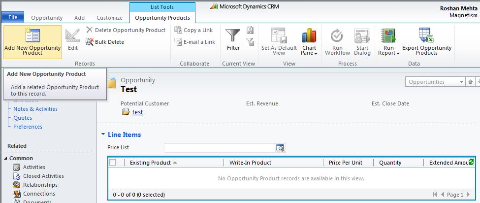
Task: Open the File tab
Action: click(x=13, y=17)
